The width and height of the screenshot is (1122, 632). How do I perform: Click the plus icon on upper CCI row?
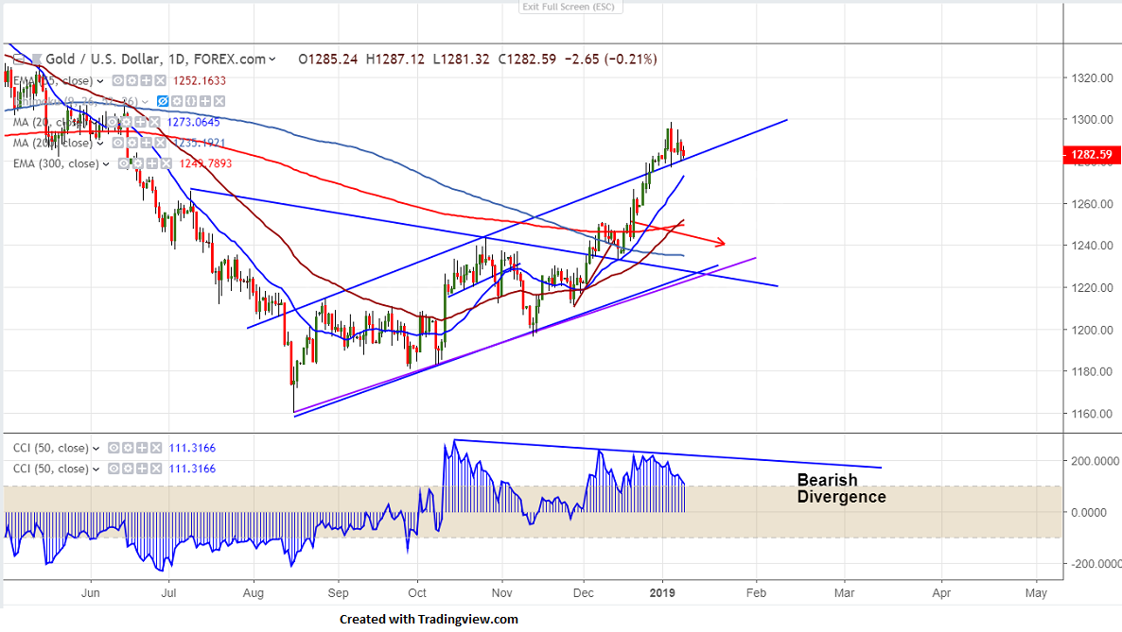click(x=142, y=449)
